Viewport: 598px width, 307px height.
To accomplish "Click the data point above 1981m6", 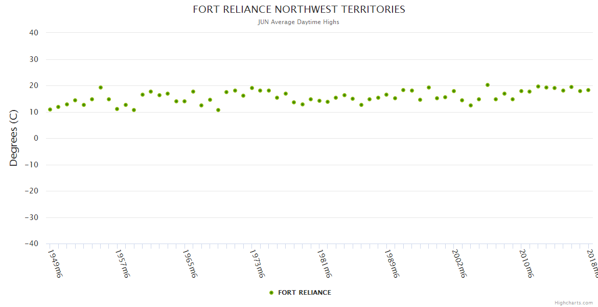I will 319,101.
